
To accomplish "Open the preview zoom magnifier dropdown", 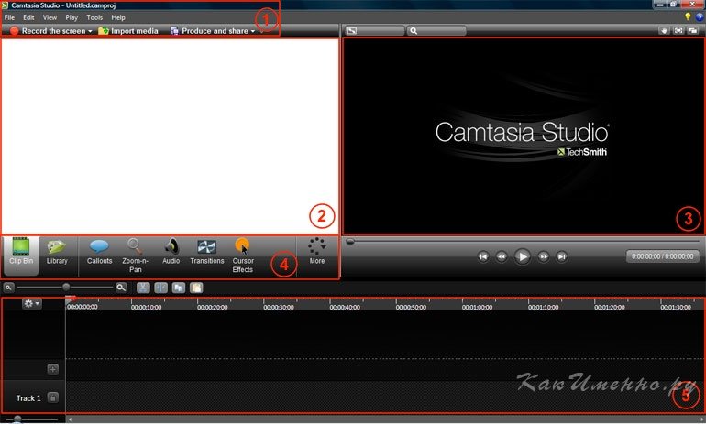I will tap(436, 31).
